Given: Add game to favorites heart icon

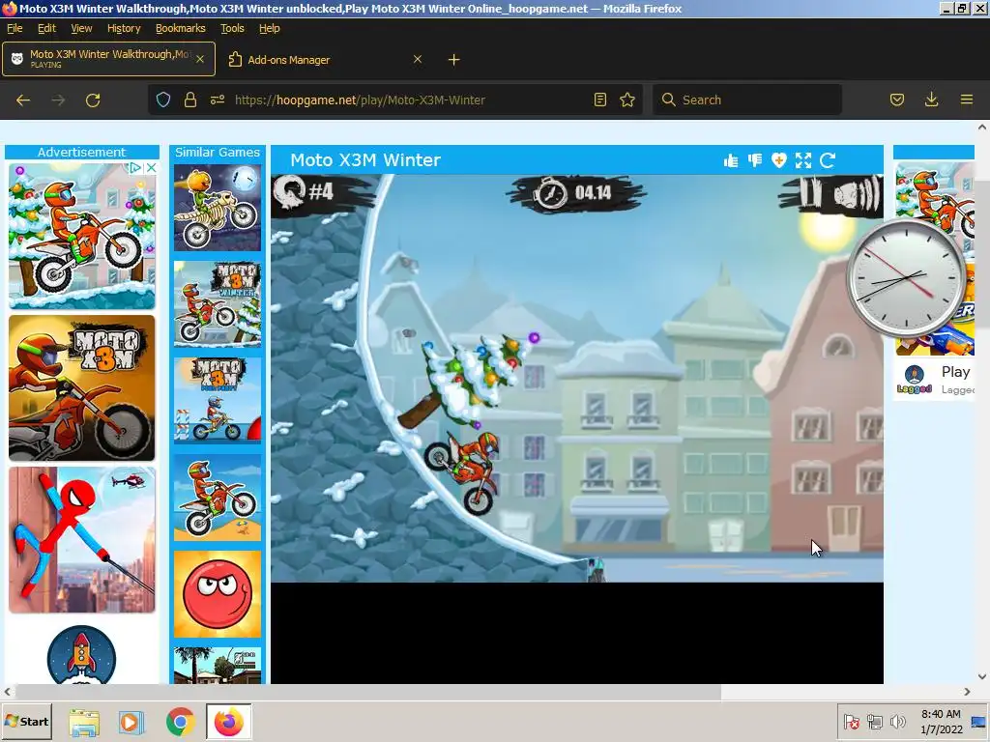Looking at the screenshot, I should [778, 160].
